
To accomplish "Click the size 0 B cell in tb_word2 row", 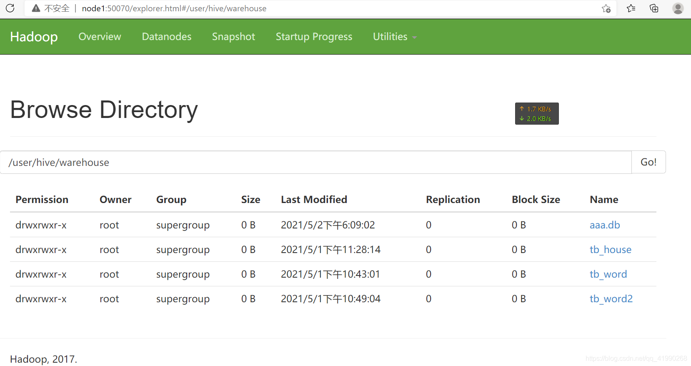I will 248,299.
